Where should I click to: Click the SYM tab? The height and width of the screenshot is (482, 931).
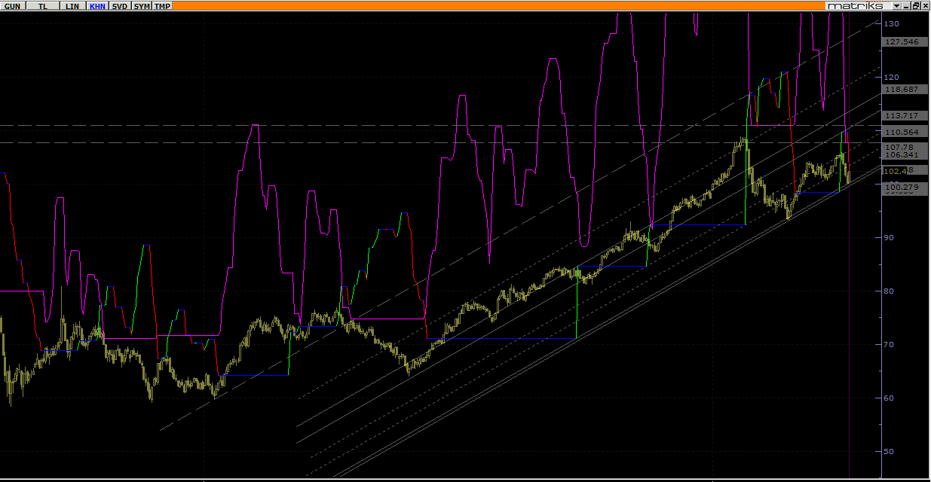pyautogui.click(x=142, y=5)
